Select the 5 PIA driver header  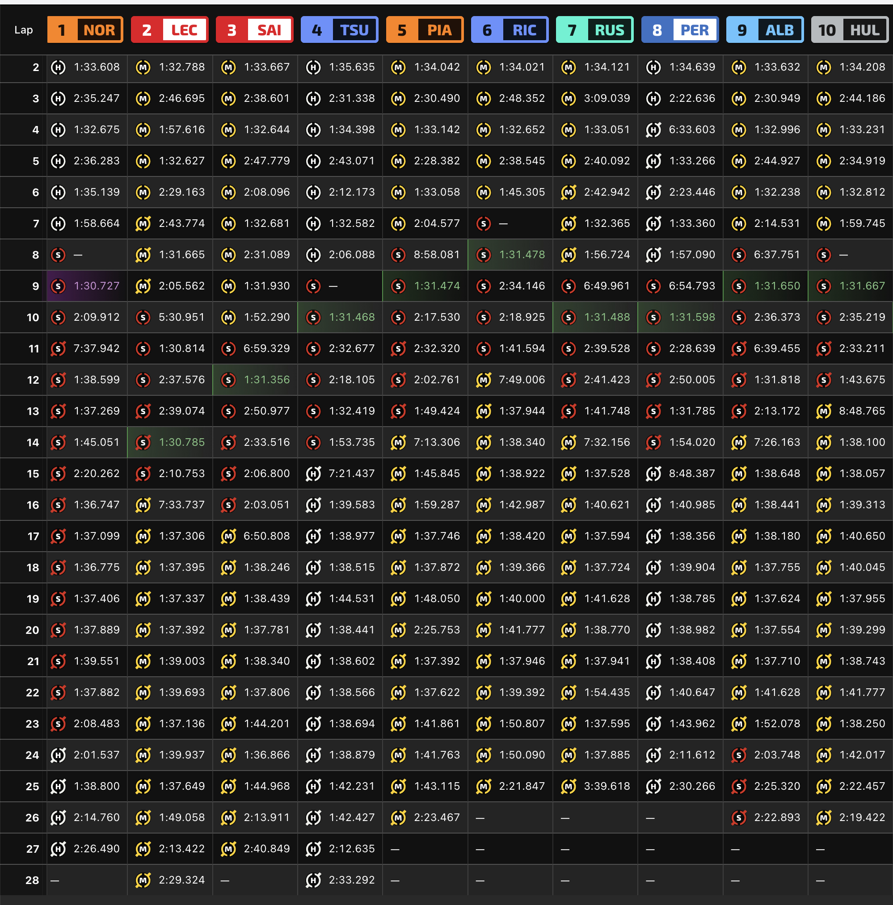(x=425, y=30)
